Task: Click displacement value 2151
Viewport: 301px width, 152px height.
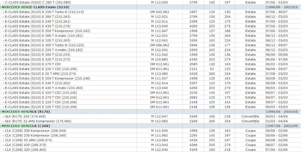Action: (193, 69)
